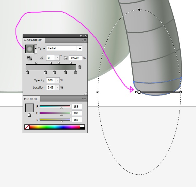Select the last gradient color stop

[76, 72]
